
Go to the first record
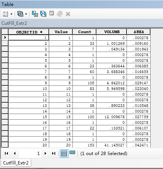click(6, 153)
